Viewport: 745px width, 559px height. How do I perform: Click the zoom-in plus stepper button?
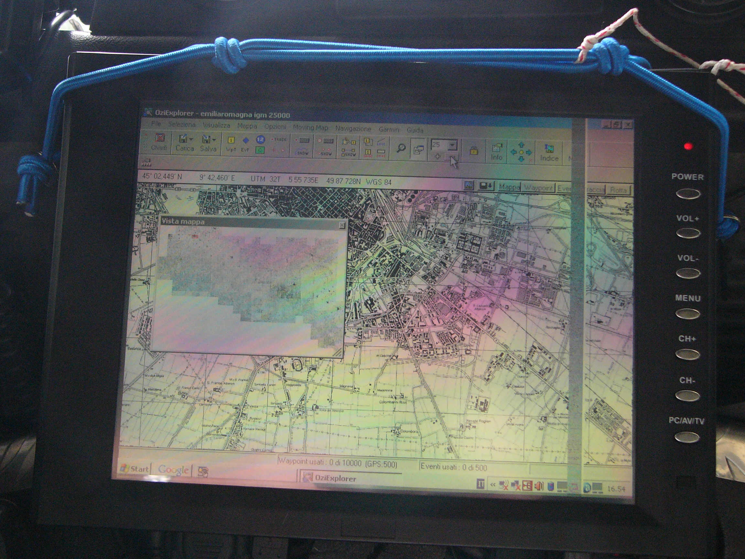[x=437, y=156]
